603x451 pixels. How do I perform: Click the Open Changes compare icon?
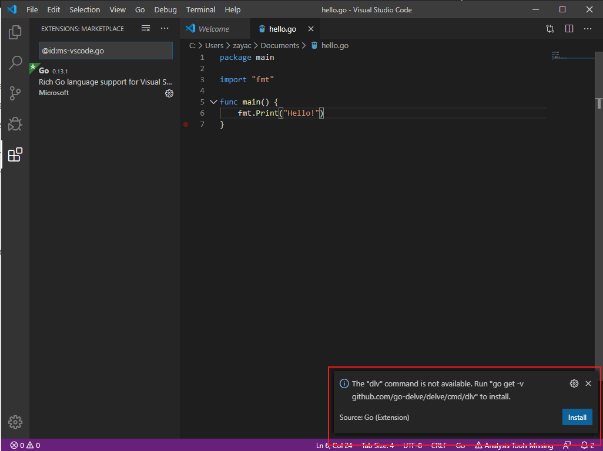[550, 29]
